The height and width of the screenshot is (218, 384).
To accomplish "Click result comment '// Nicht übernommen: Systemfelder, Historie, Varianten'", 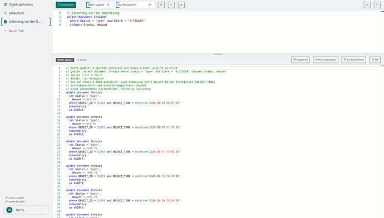I will 109,89.
